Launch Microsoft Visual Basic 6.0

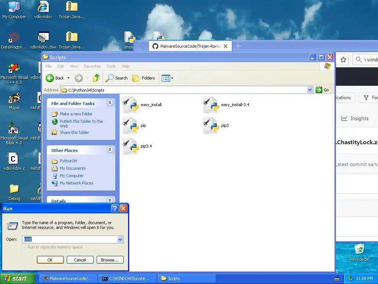(x=14, y=133)
